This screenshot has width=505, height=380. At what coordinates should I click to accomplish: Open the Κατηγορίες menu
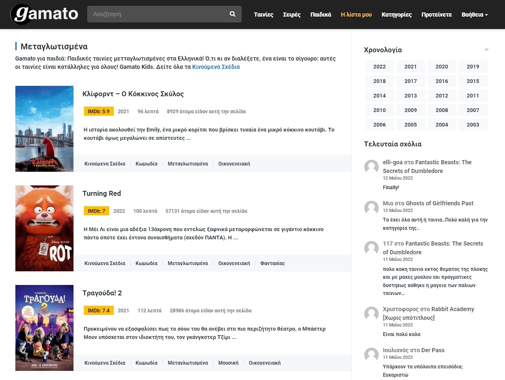(x=397, y=15)
